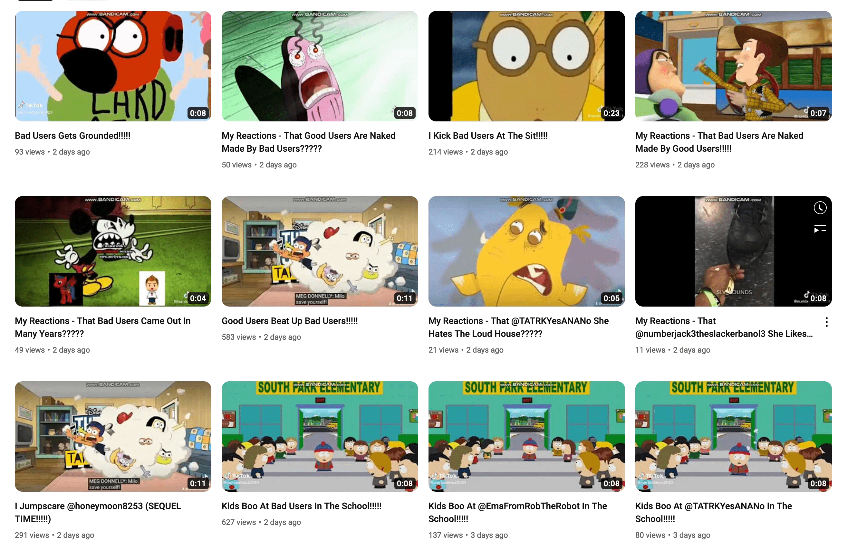Click title Kids Boo At Bad Users

click(302, 506)
